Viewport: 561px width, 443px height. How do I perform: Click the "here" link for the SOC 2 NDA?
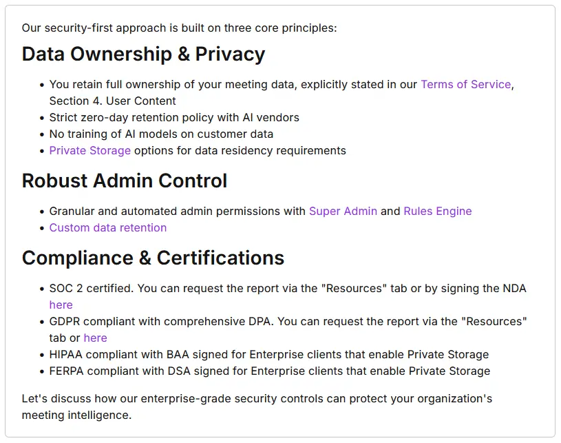61,305
